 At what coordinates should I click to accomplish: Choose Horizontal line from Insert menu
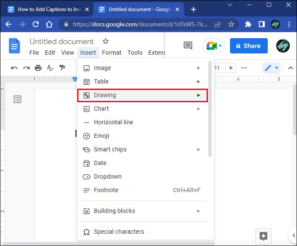tap(113, 122)
